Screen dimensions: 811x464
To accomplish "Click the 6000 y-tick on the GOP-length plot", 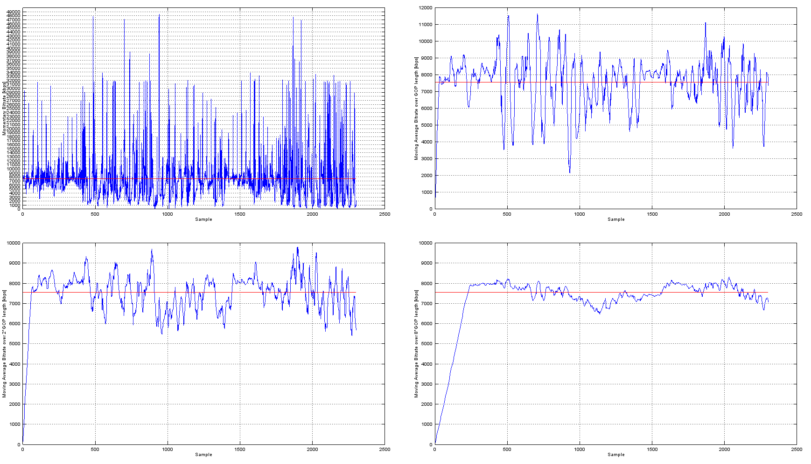I will click(x=427, y=109).
